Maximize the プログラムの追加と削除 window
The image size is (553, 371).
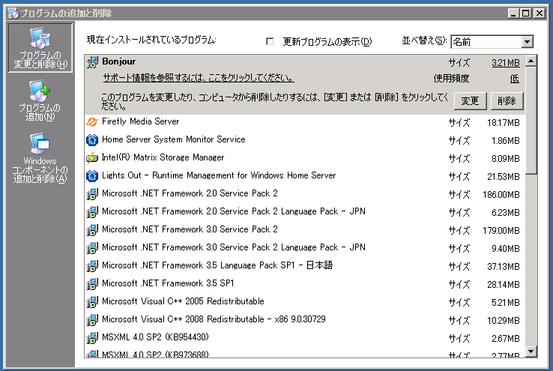(x=525, y=13)
